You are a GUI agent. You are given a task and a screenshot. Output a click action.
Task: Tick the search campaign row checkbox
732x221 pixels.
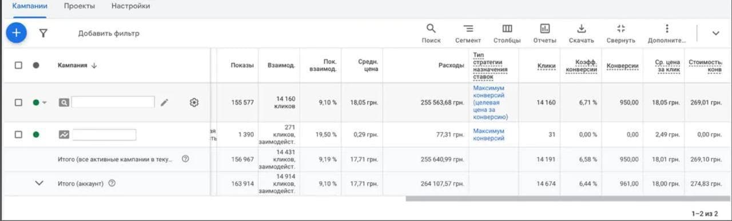(x=18, y=102)
